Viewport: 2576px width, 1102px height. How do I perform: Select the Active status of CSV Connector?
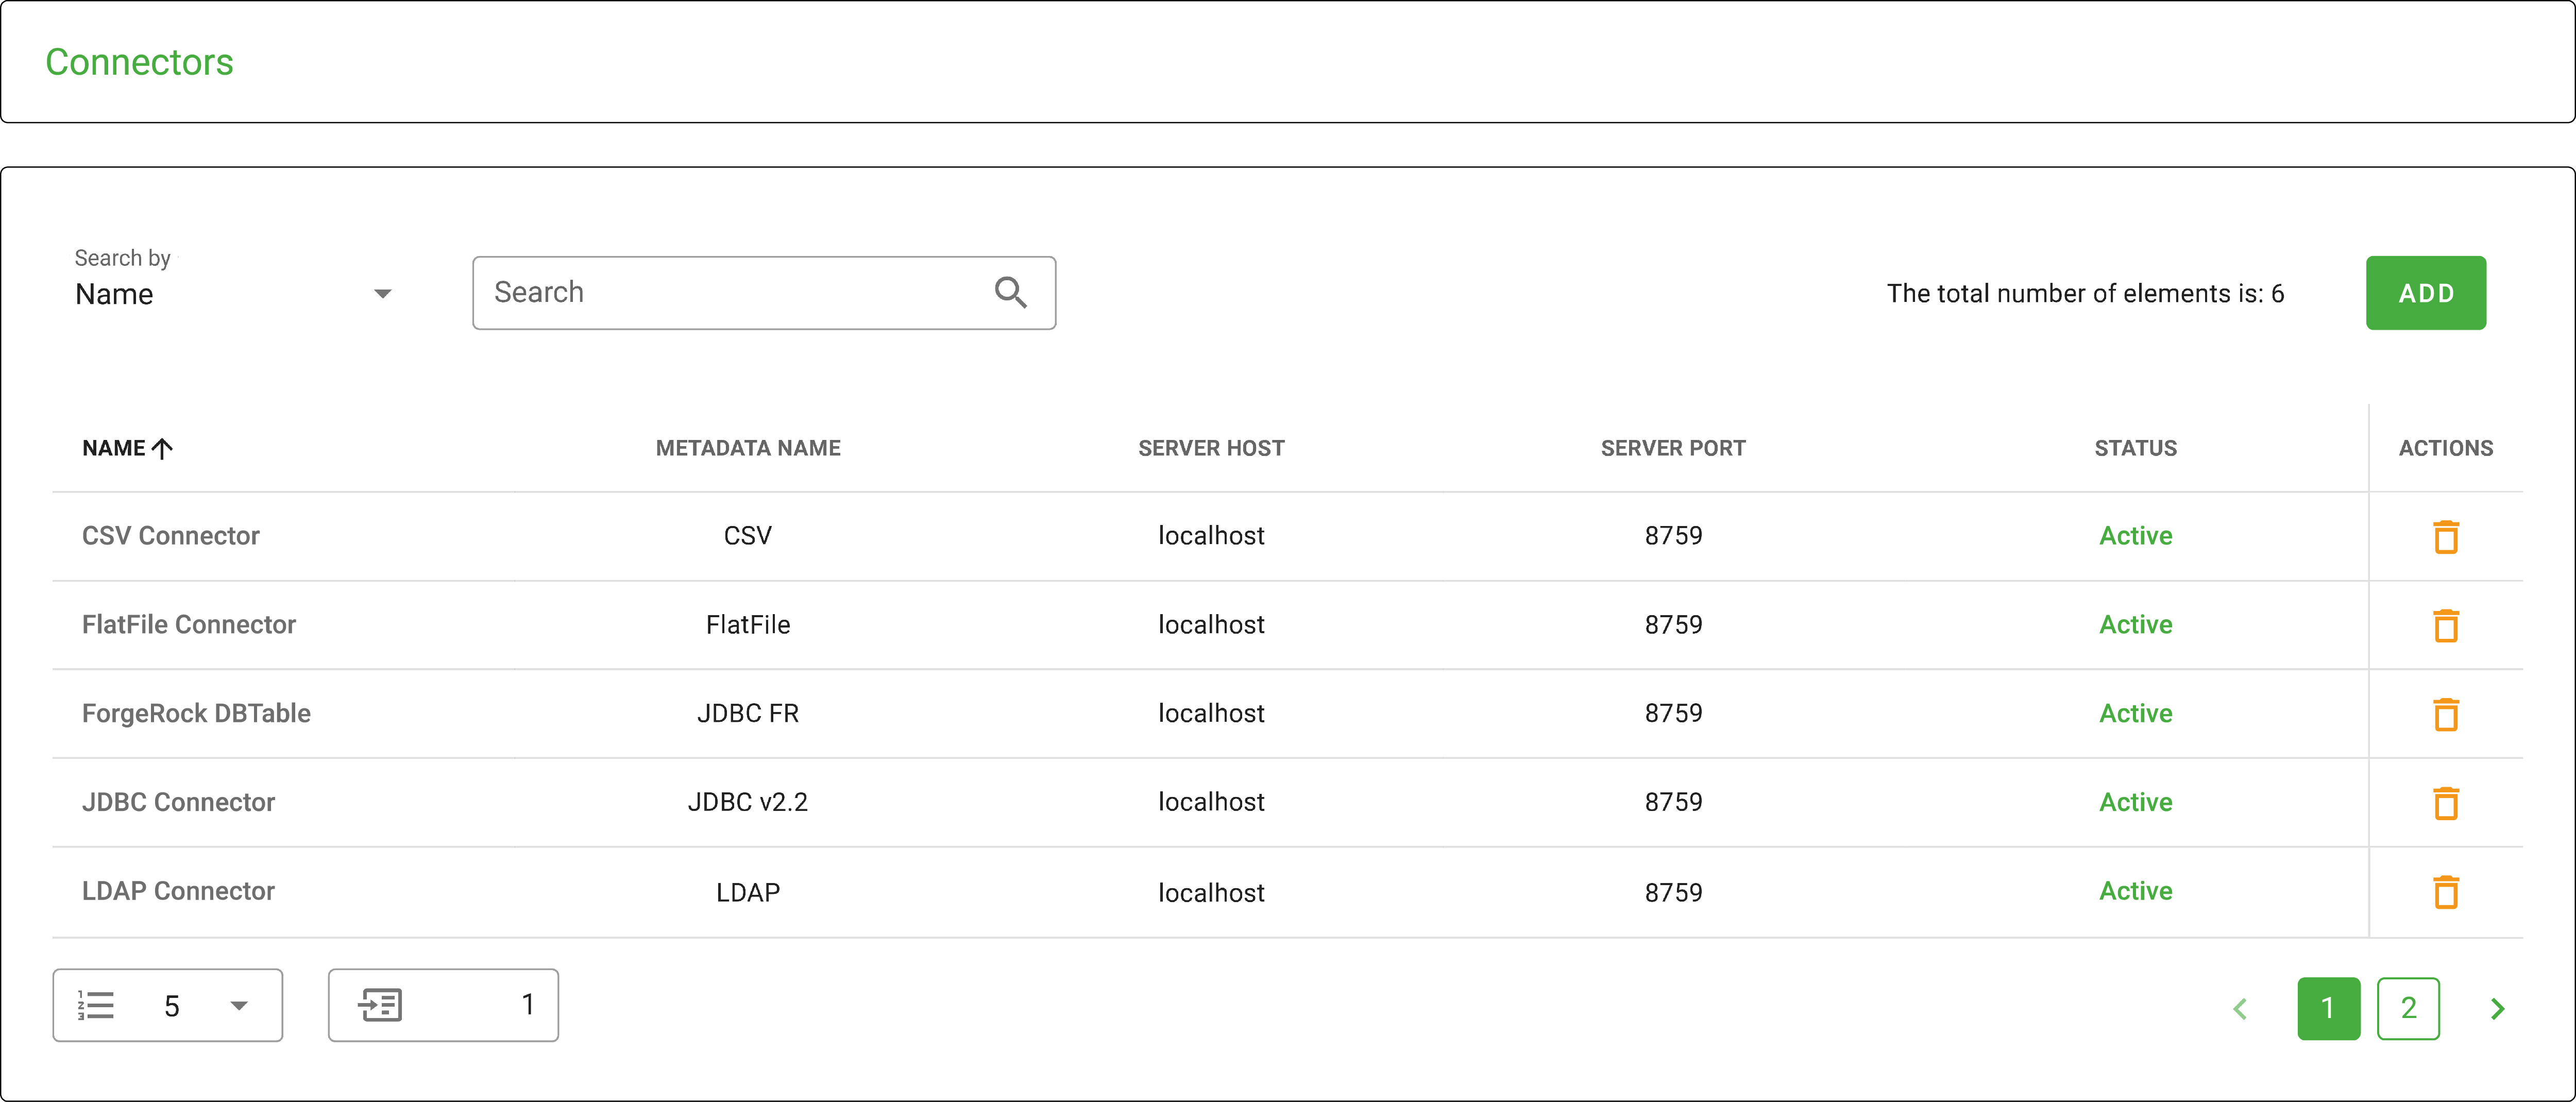point(2135,536)
